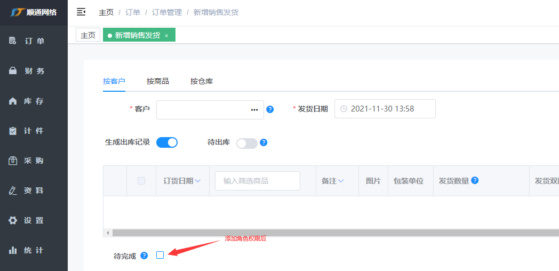The image size is (559, 271).
Task: Turn off the 生成出库记录 switch
Action: point(167,142)
